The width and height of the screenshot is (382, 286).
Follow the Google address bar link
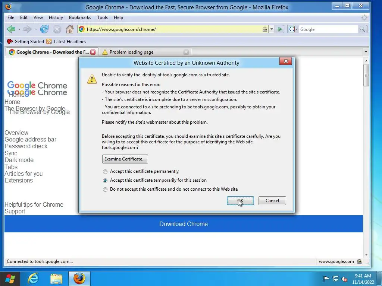tap(30, 139)
